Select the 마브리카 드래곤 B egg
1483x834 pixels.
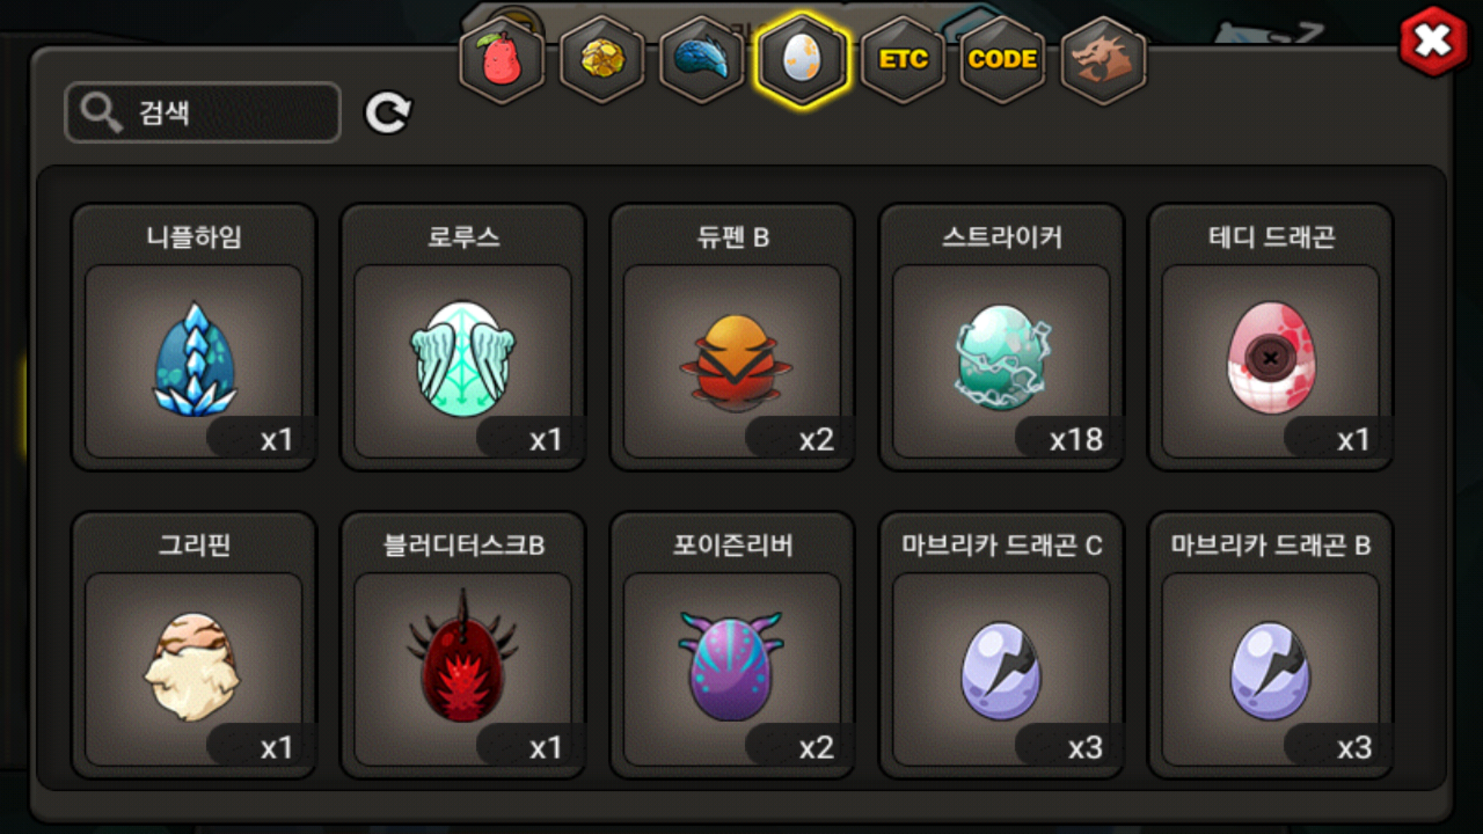coord(1271,645)
